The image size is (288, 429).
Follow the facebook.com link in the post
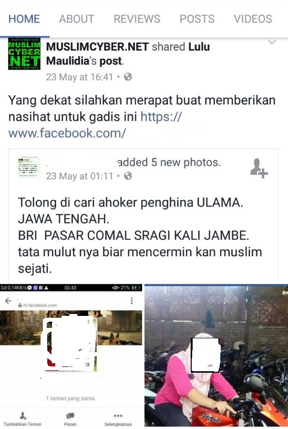[x=94, y=126]
